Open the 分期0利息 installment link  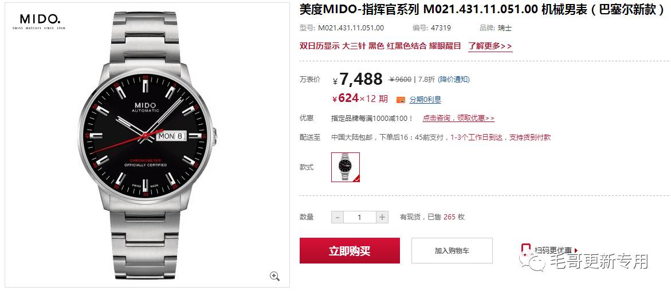[425, 99]
